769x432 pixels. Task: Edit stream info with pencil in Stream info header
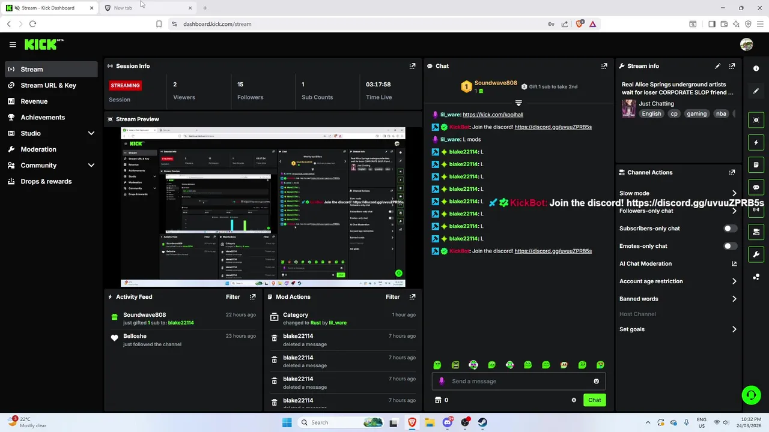click(x=717, y=66)
